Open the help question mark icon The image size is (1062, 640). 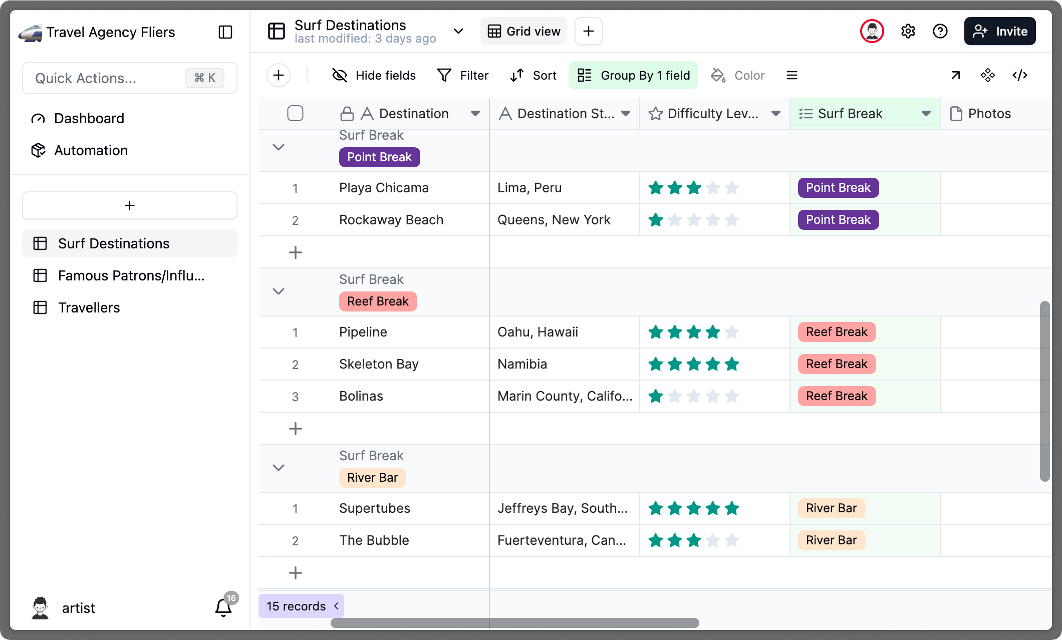coord(940,31)
